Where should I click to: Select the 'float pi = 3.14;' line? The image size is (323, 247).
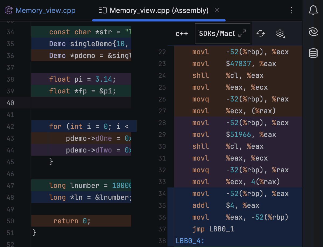point(82,79)
